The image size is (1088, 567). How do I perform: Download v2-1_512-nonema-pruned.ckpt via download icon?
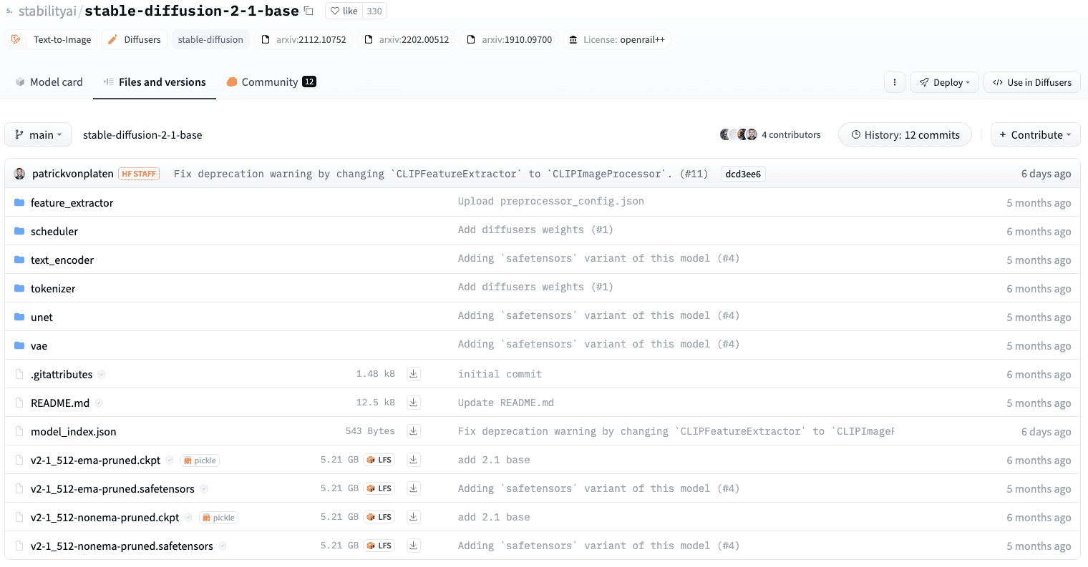413,517
